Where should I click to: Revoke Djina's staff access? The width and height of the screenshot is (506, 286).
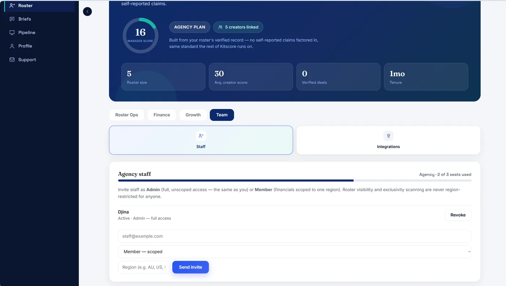tap(458, 215)
